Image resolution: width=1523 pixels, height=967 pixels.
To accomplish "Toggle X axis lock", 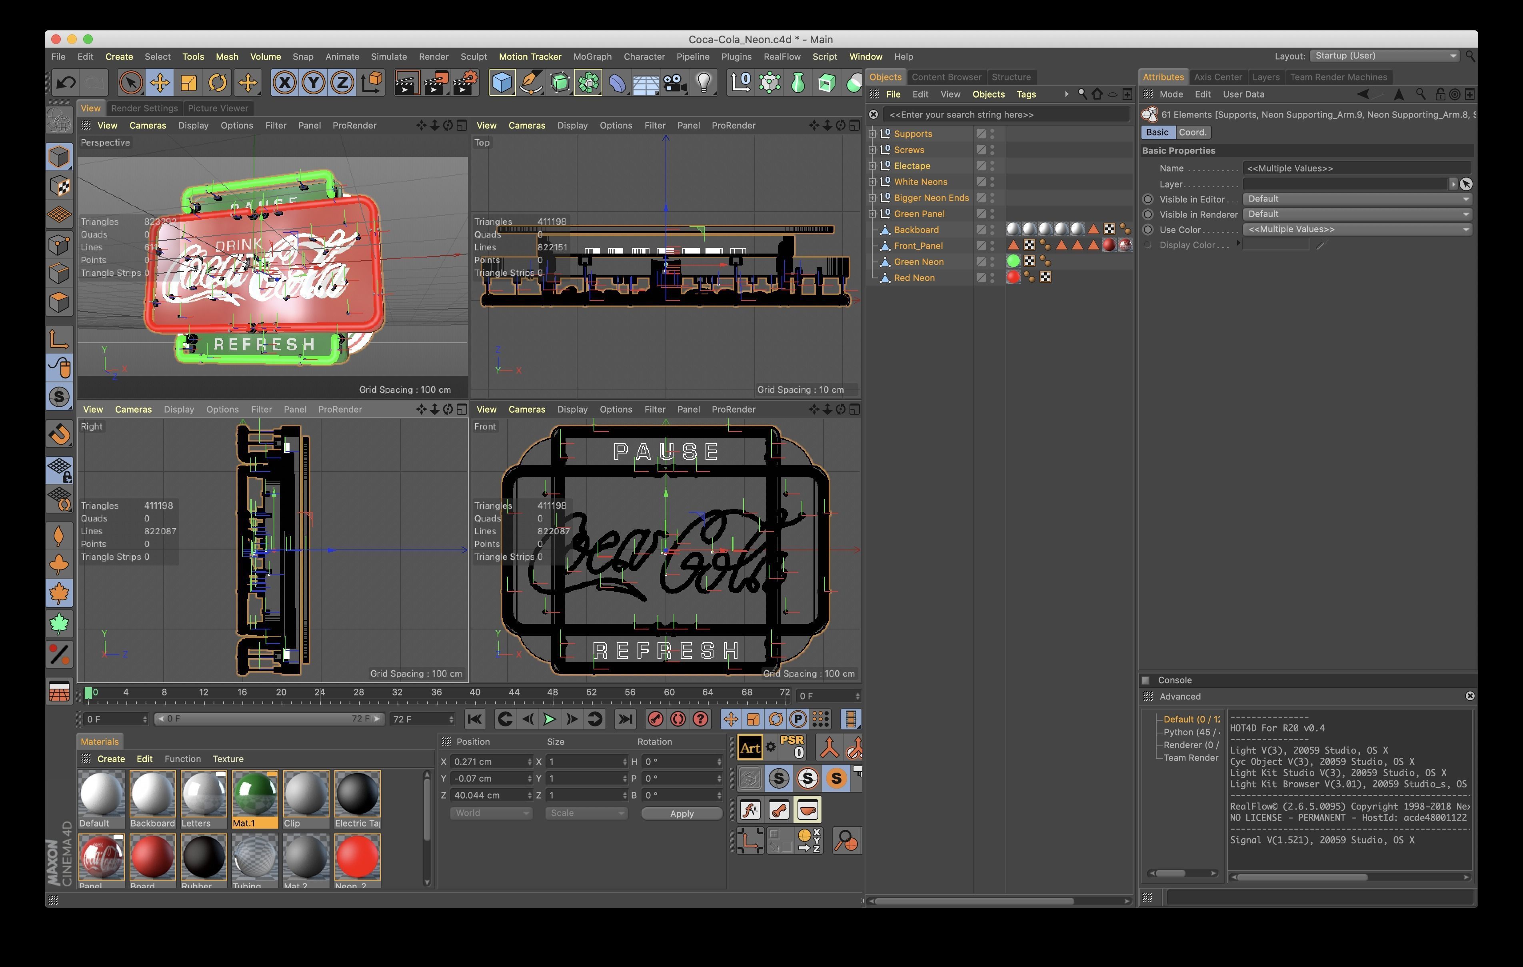I will click(x=285, y=83).
